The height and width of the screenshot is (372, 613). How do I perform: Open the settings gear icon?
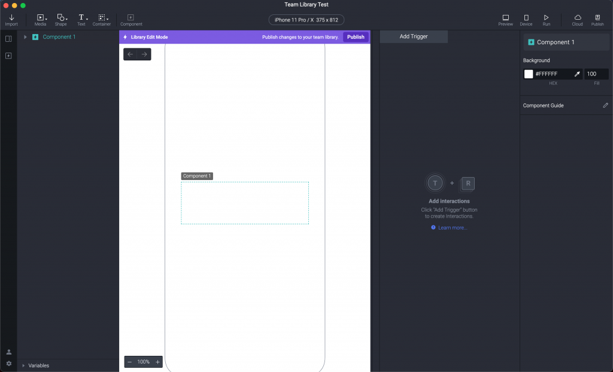point(8,364)
